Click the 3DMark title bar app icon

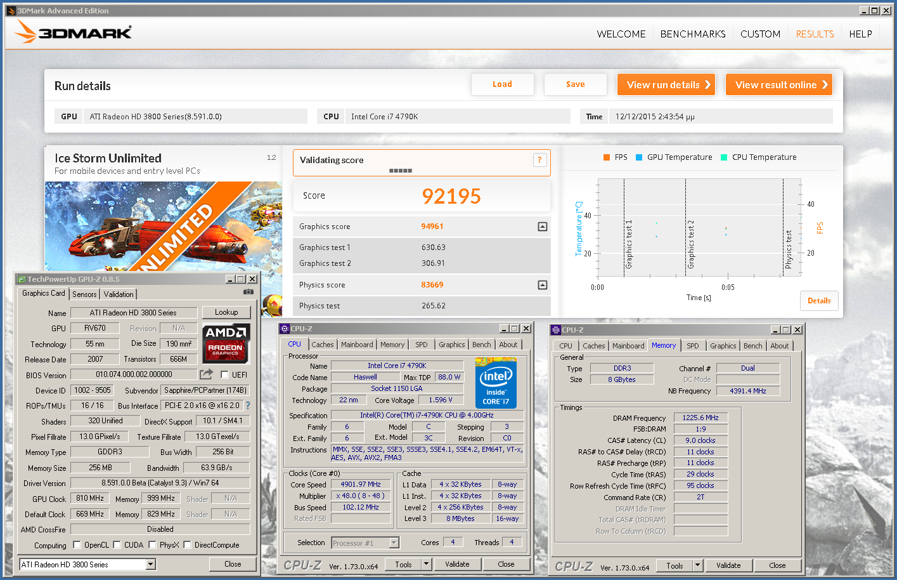click(x=11, y=11)
